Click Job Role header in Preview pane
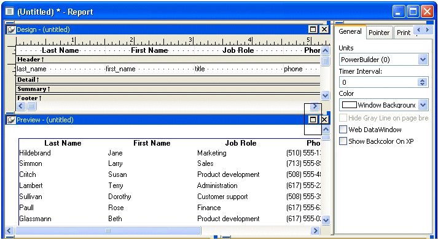Screen dimensions: 438x239 (x=241, y=143)
